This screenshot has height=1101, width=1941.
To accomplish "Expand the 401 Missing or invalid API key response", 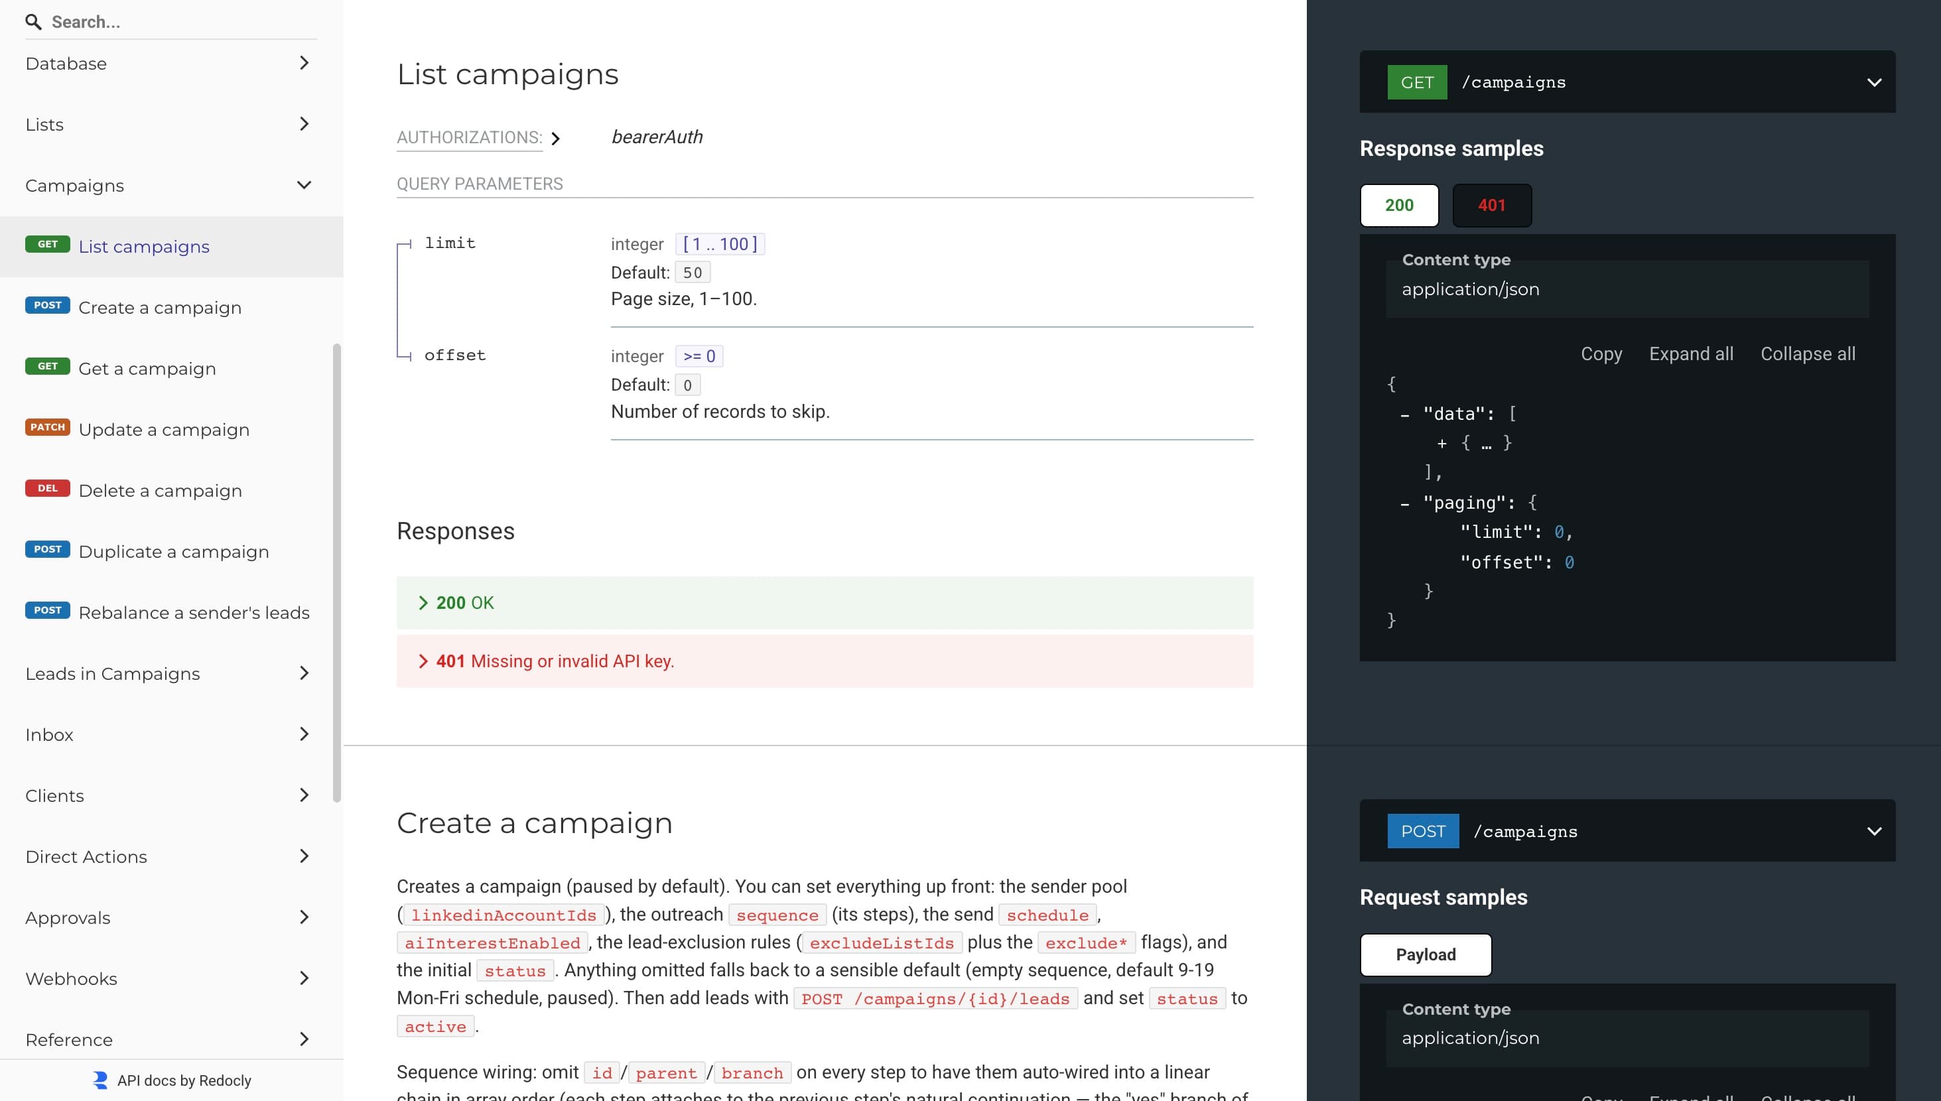I will [x=824, y=661].
